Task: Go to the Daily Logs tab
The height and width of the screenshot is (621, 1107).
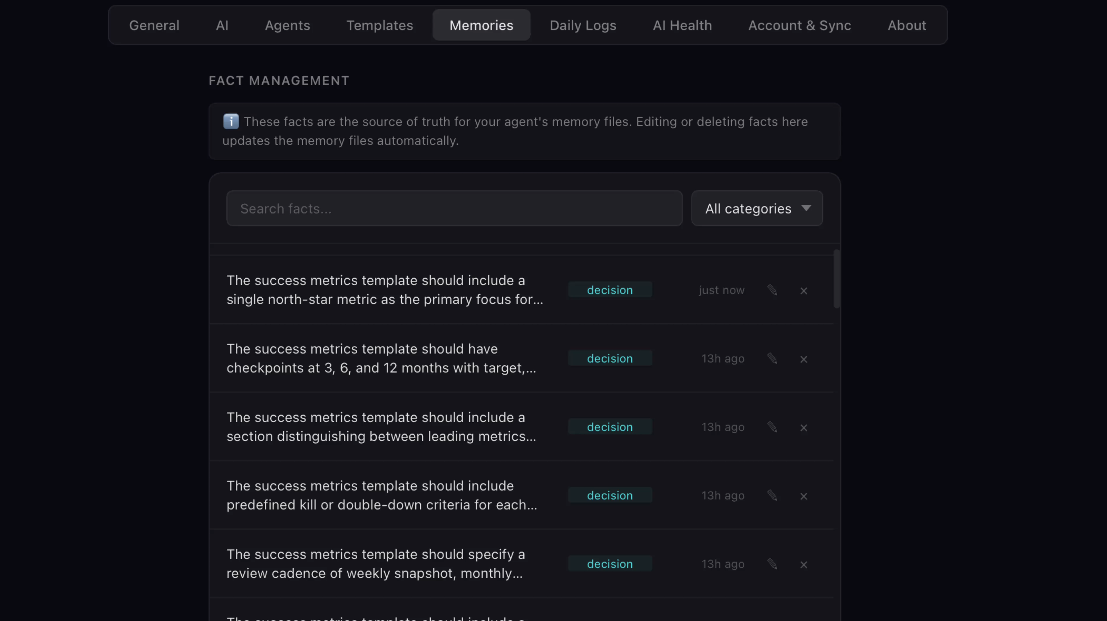Action: [583, 25]
